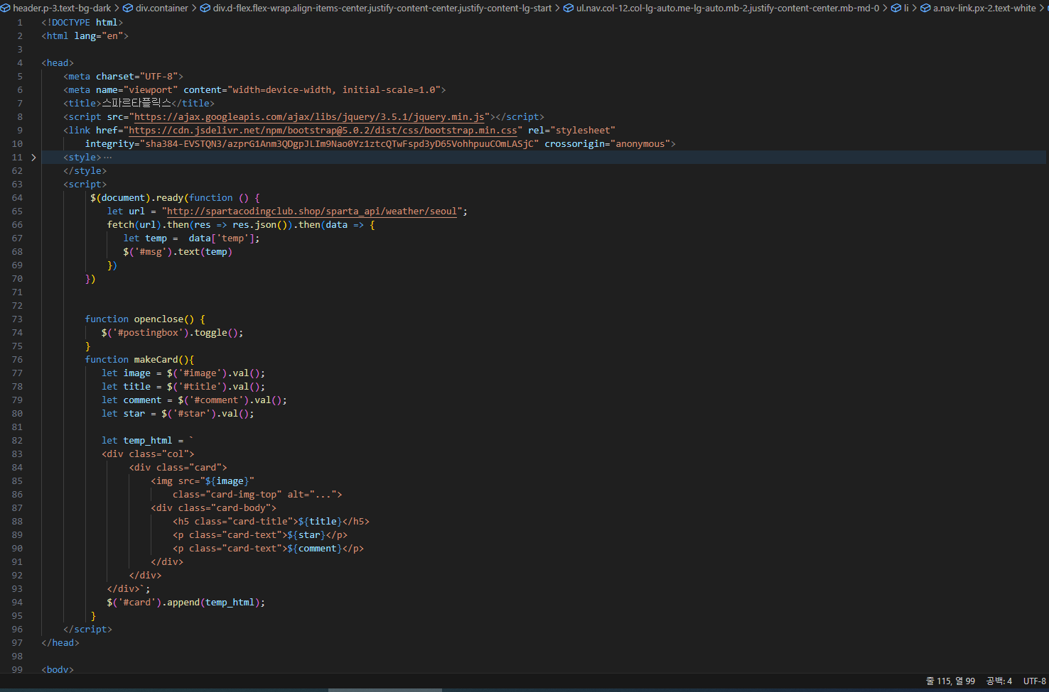The image size is (1049, 692).
Task: Click the ${star} template expression
Action: pyautogui.click(x=307, y=535)
